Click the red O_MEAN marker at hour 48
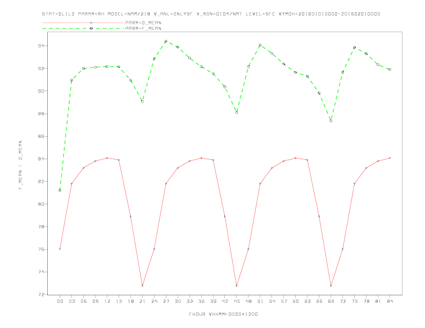 coord(248,249)
